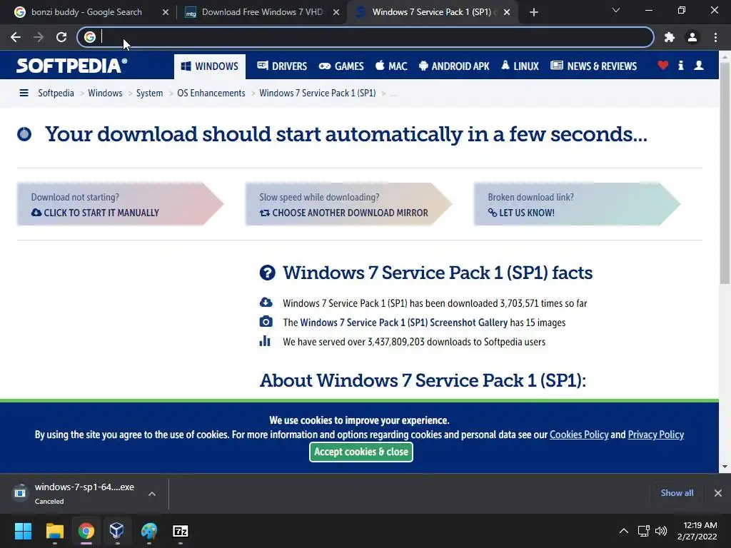Viewport: 731px width, 548px height.
Task: Click the cloud download icon in facts list
Action: [266, 303]
